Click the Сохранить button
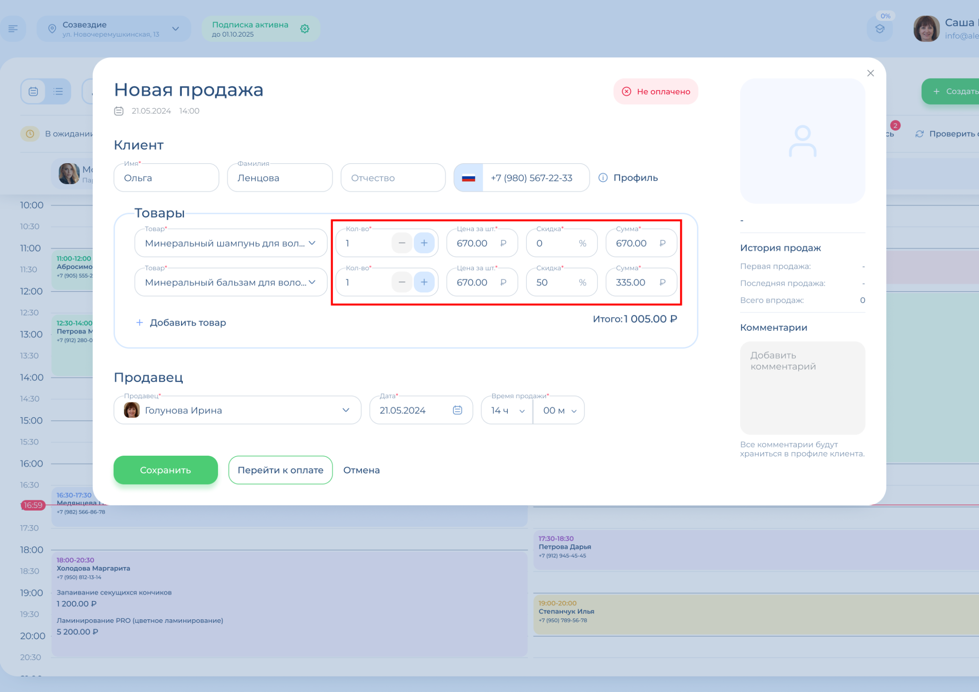 click(x=165, y=470)
